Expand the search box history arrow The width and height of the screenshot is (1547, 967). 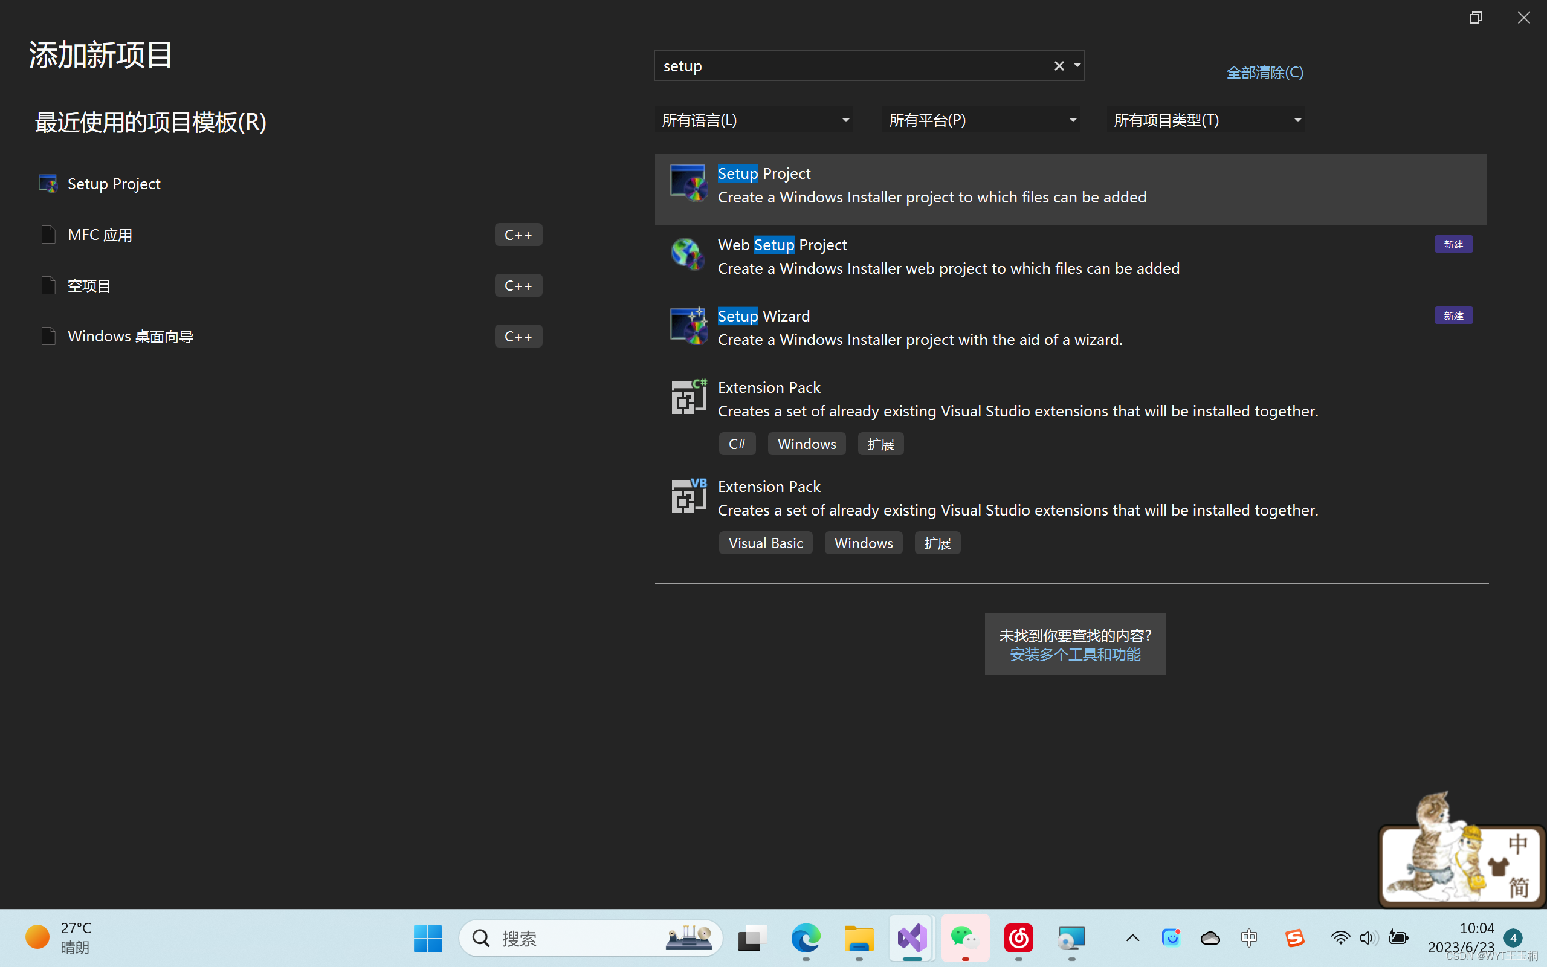pyautogui.click(x=1076, y=65)
